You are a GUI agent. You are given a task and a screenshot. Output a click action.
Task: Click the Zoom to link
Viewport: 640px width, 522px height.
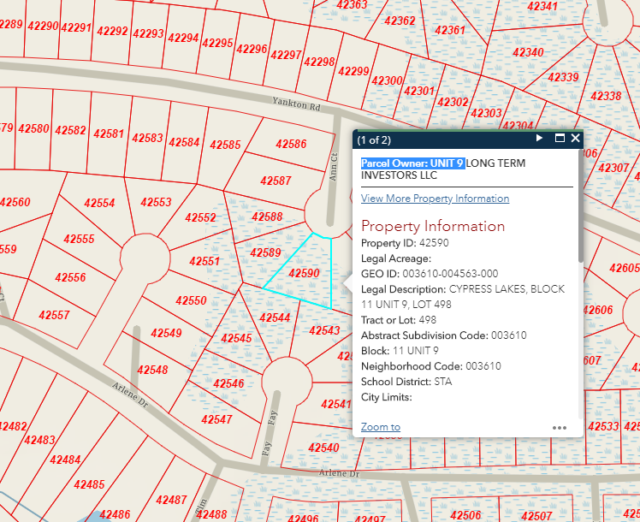click(380, 427)
